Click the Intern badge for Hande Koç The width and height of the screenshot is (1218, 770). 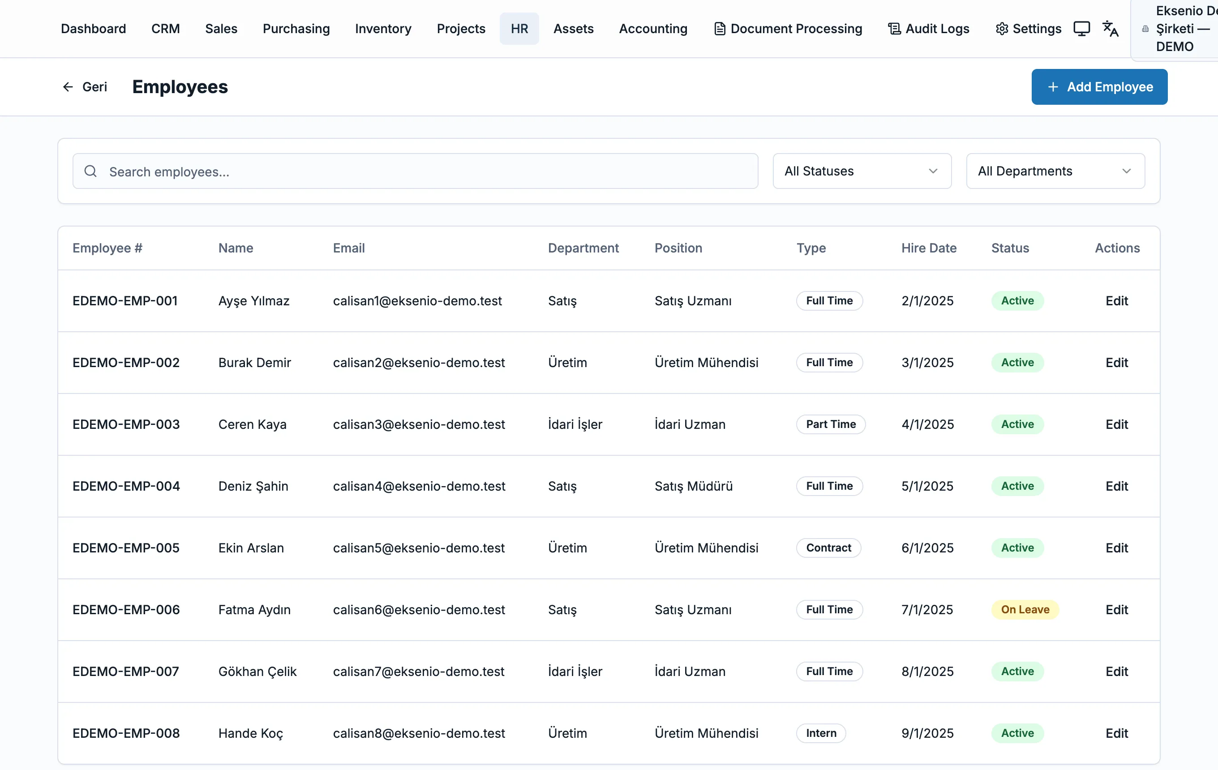(821, 732)
